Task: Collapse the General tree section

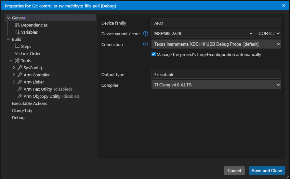Action: pyautogui.click(x=8, y=18)
